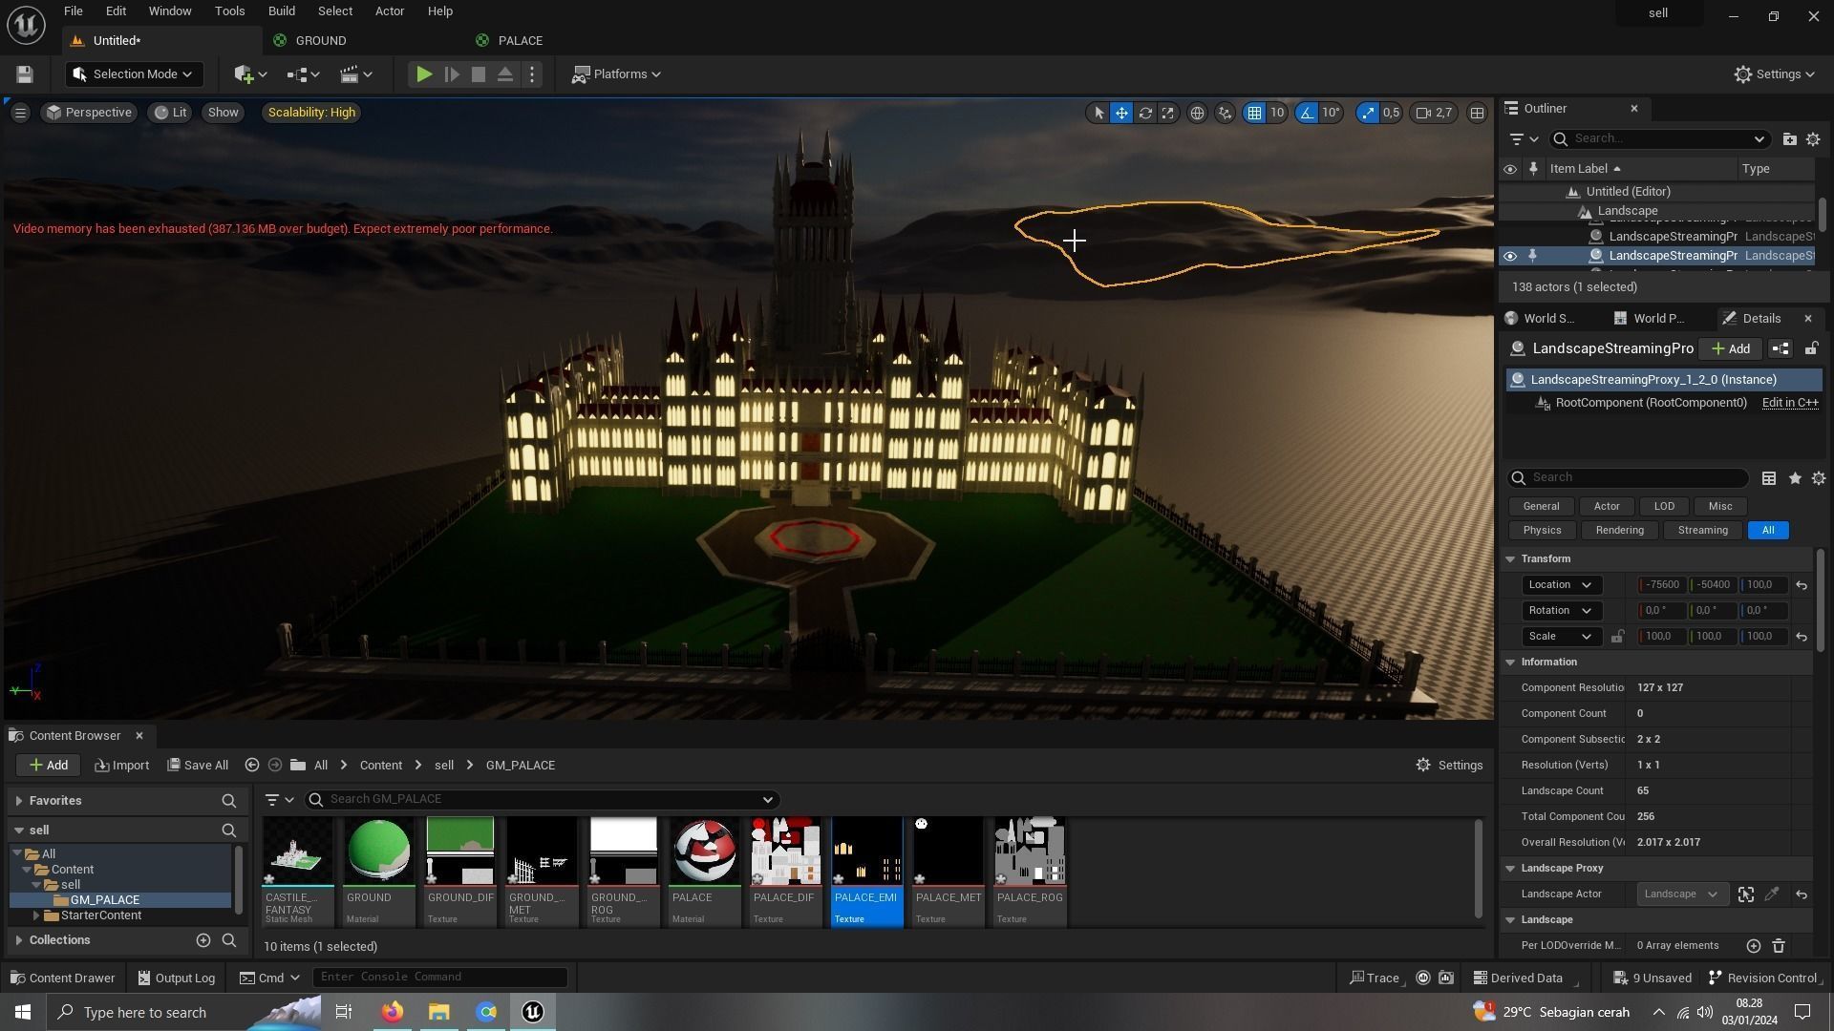Toggle Details property matrix table icon

[1769, 478]
